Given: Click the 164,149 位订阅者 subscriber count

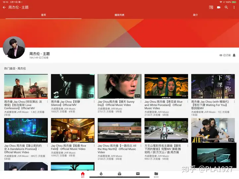Looking at the screenshot, I should 39,58.
